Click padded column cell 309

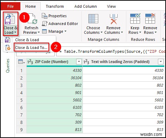point(124,122)
